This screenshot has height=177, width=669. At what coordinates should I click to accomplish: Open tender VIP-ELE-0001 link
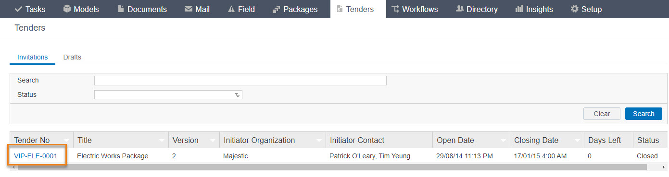pyautogui.click(x=36, y=156)
